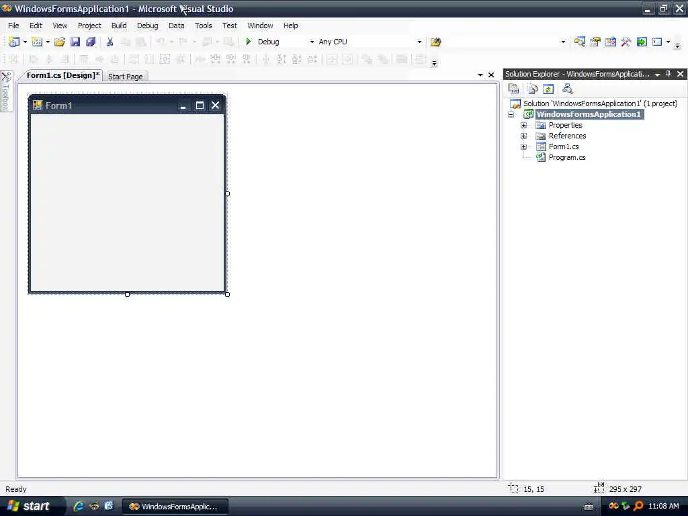Viewport: 688px width, 516px height.
Task: Click the Save All icon
Action: (x=91, y=42)
